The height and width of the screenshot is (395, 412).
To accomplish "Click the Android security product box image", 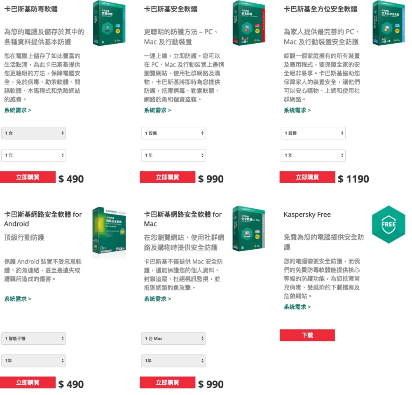I will click(109, 230).
